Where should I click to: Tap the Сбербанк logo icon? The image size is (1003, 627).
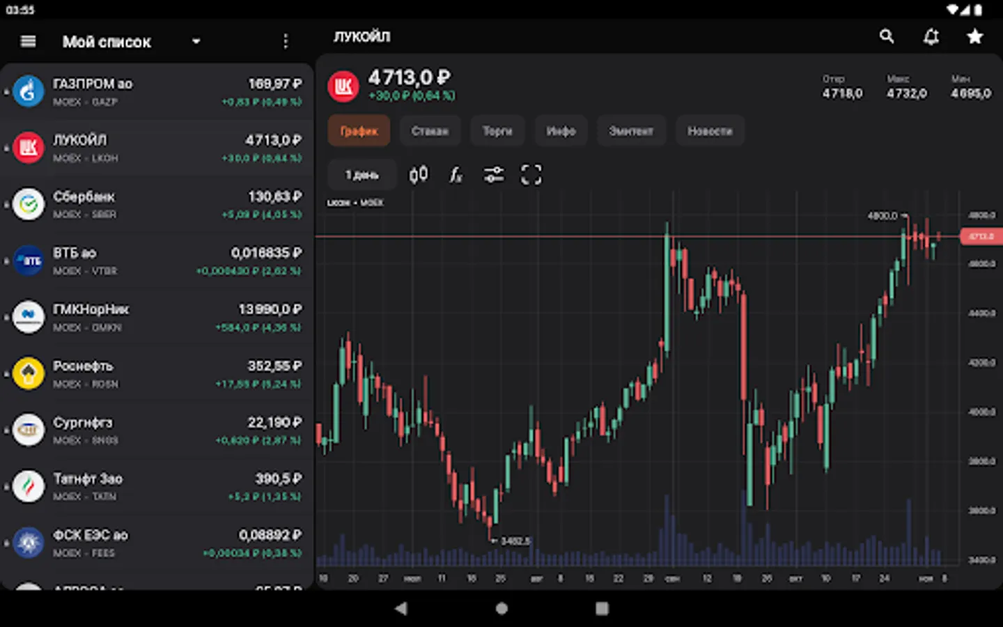[x=29, y=204]
